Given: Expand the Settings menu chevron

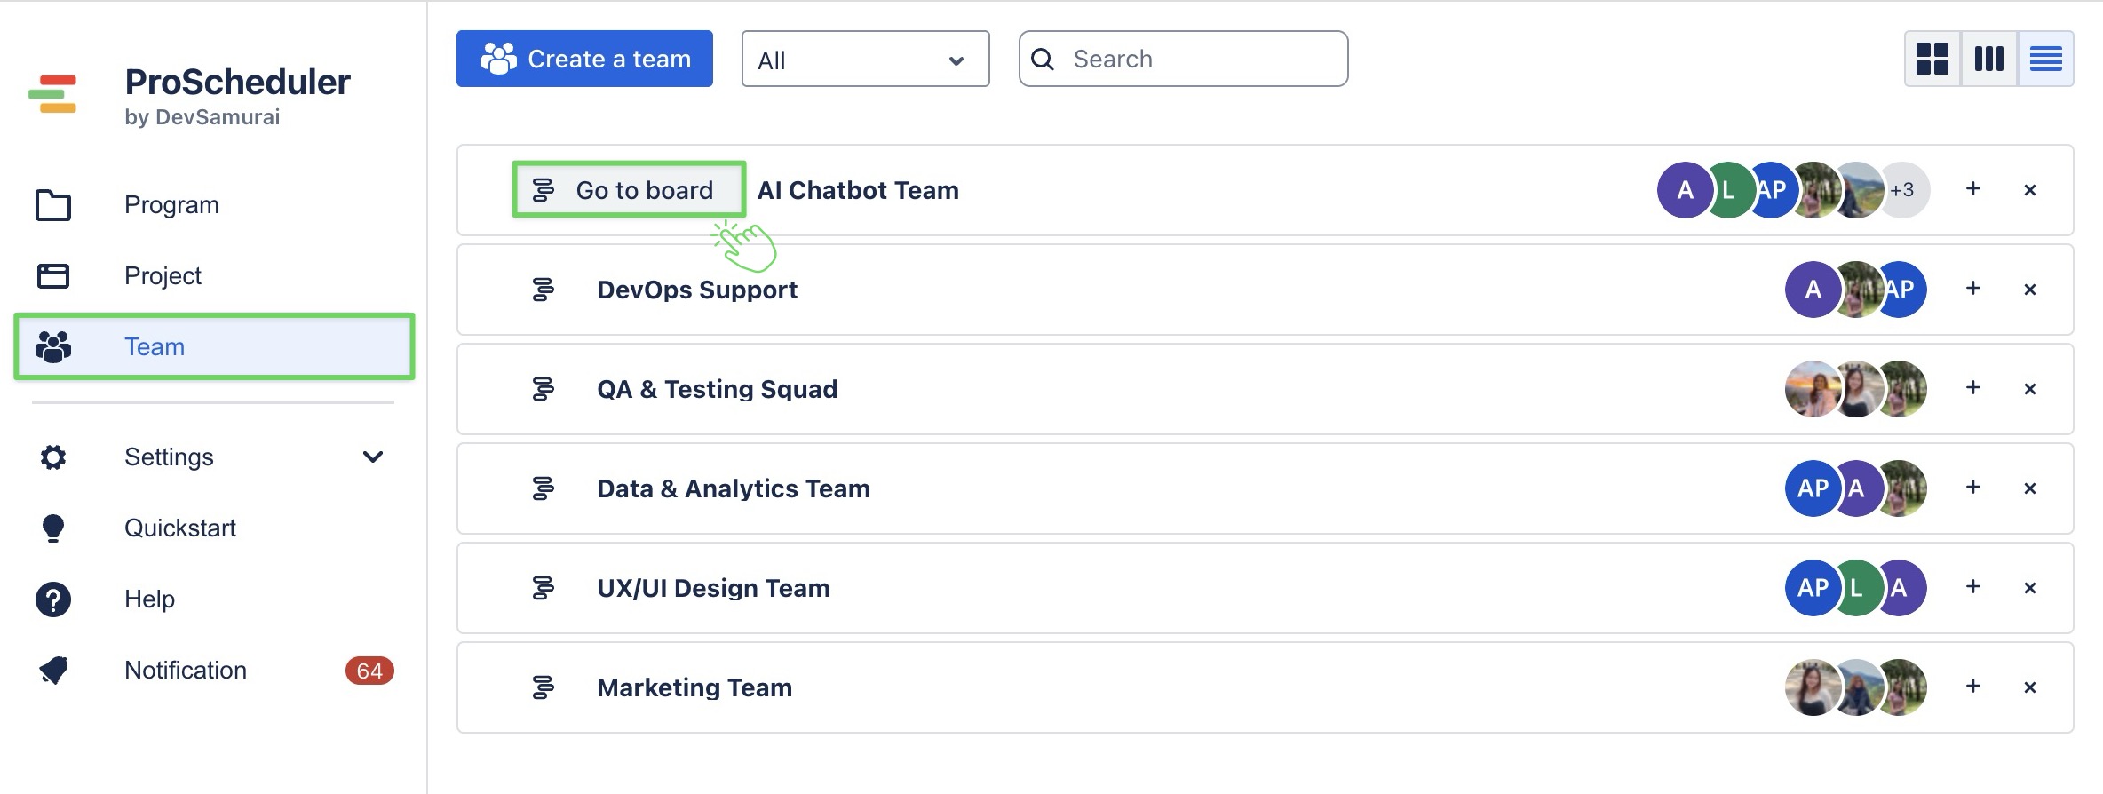Looking at the screenshot, I should click(372, 457).
